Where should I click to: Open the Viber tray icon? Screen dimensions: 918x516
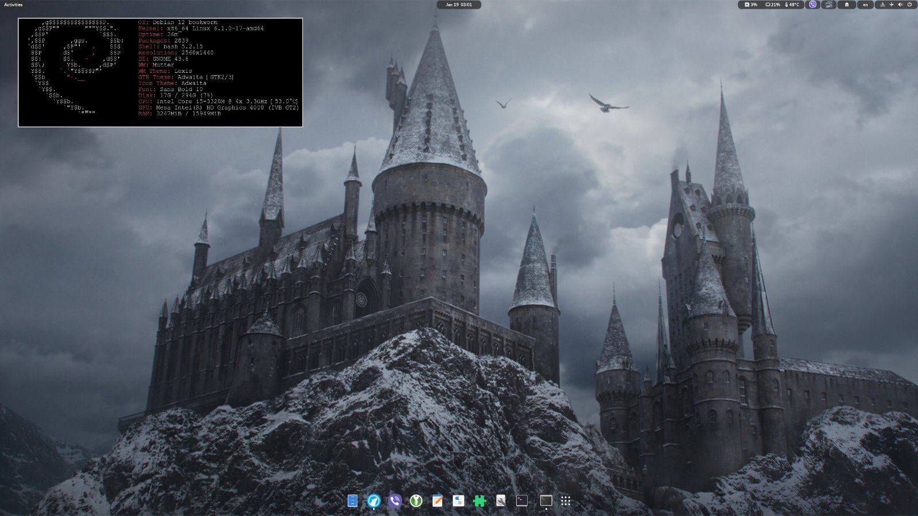pos(812,5)
